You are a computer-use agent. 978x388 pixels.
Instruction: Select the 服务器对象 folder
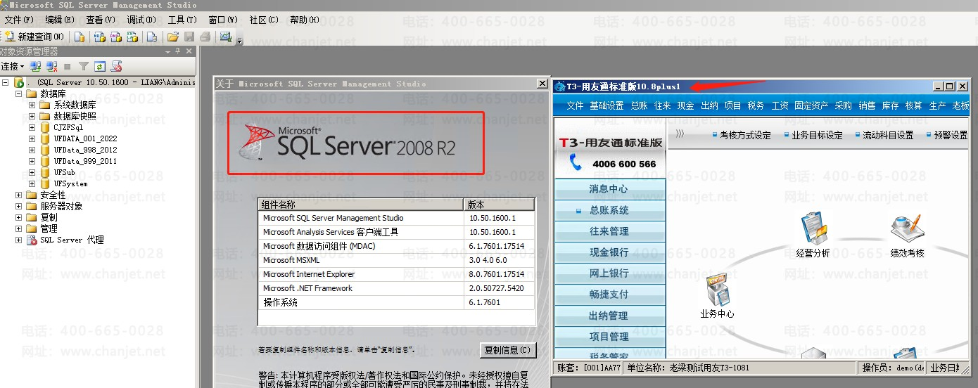point(61,206)
